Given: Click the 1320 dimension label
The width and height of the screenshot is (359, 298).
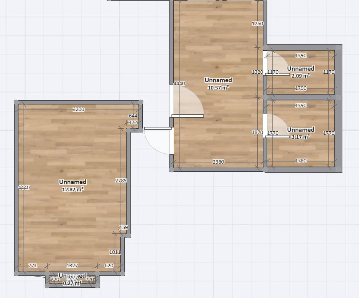Looking at the screenshot, I should [257, 72].
